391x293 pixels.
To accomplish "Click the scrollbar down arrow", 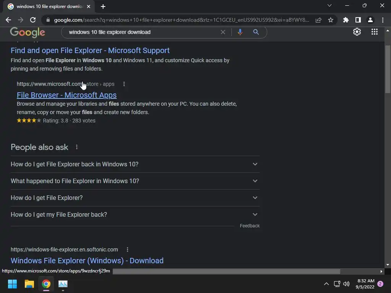I will (388, 265).
